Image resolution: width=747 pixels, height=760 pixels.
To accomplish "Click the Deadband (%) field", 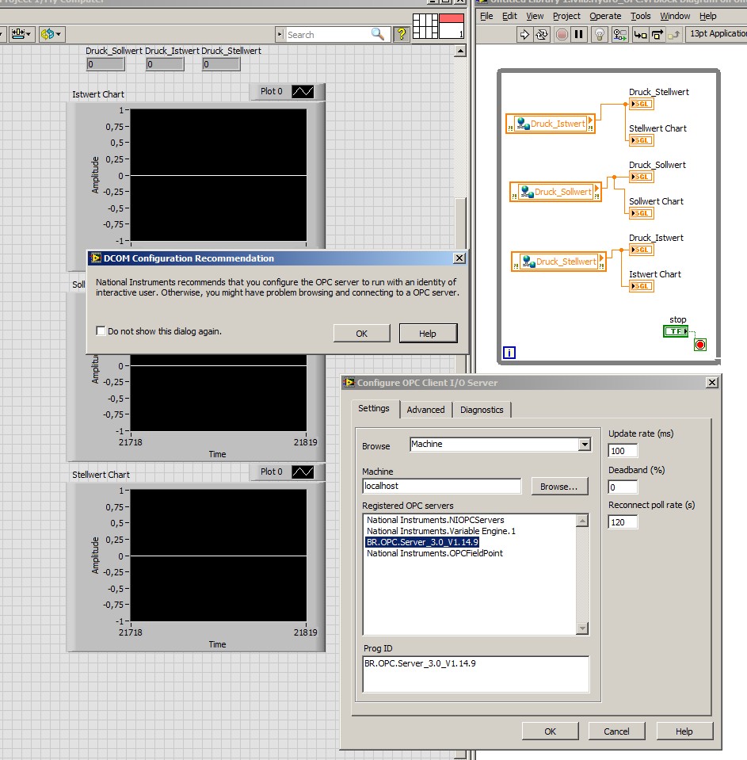I will click(x=623, y=487).
